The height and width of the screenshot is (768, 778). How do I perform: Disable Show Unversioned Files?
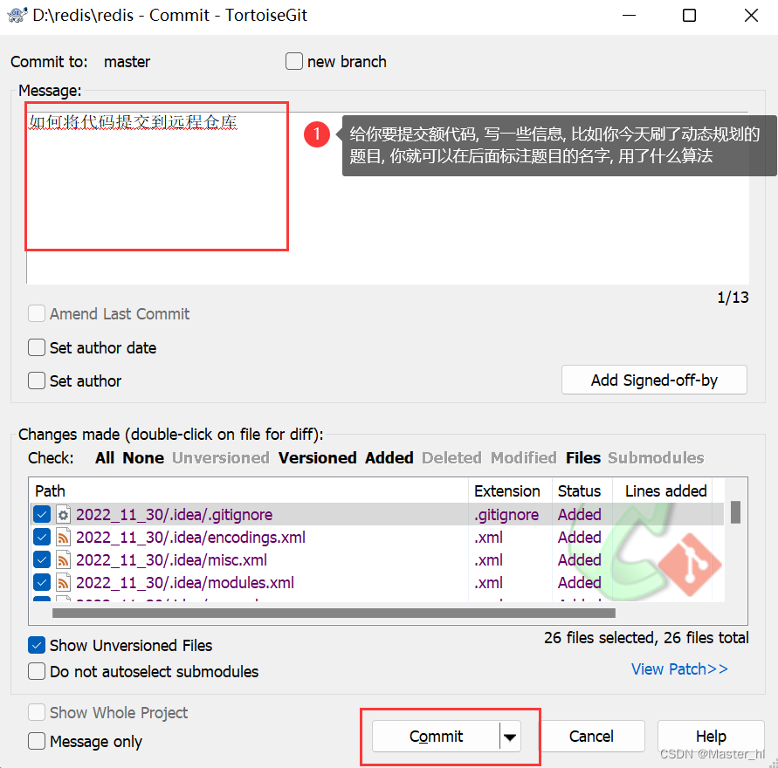(x=37, y=645)
